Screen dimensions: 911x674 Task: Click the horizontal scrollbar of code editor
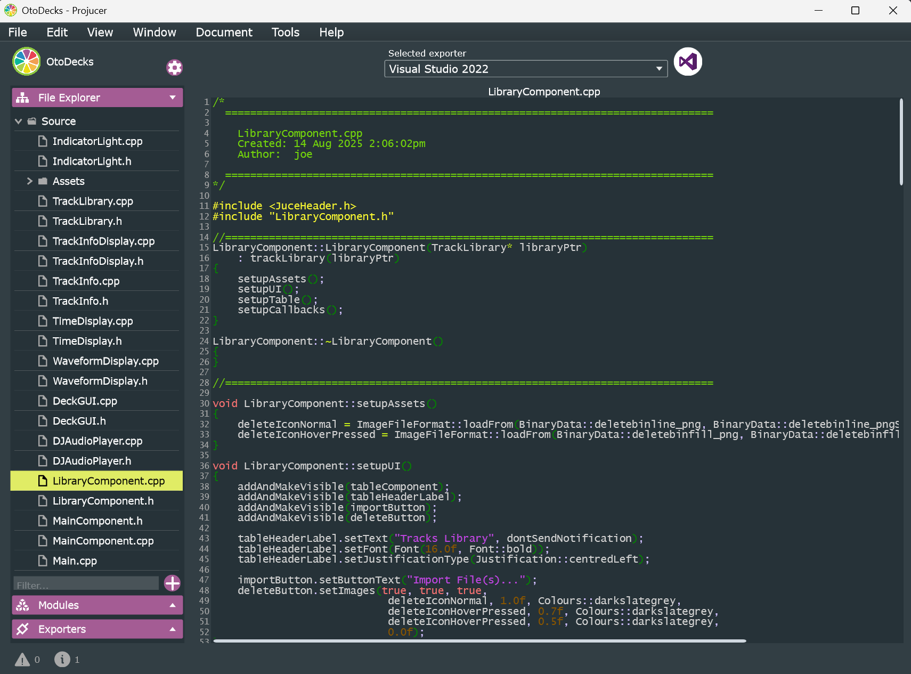click(x=479, y=641)
